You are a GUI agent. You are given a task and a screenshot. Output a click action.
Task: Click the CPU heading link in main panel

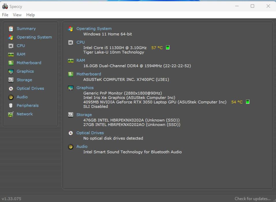pyautogui.click(x=80, y=42)
